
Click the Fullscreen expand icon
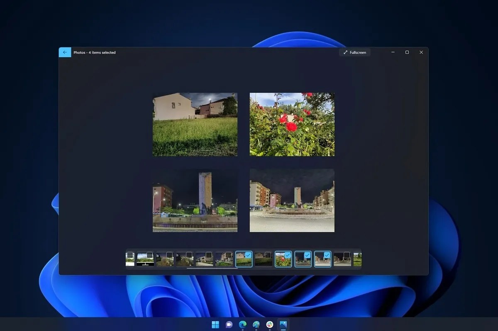coord(345,52)
